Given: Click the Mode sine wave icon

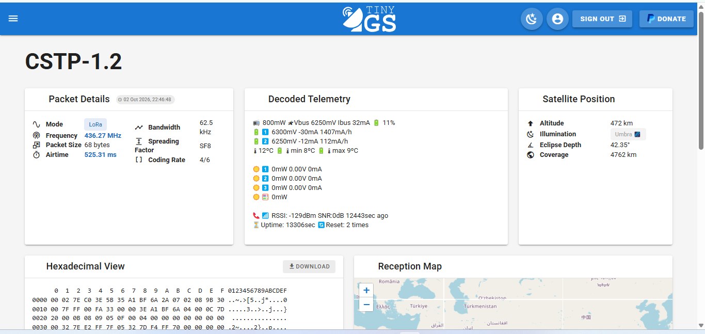Looking at the screenshot, I should click(x=37, y=124).
